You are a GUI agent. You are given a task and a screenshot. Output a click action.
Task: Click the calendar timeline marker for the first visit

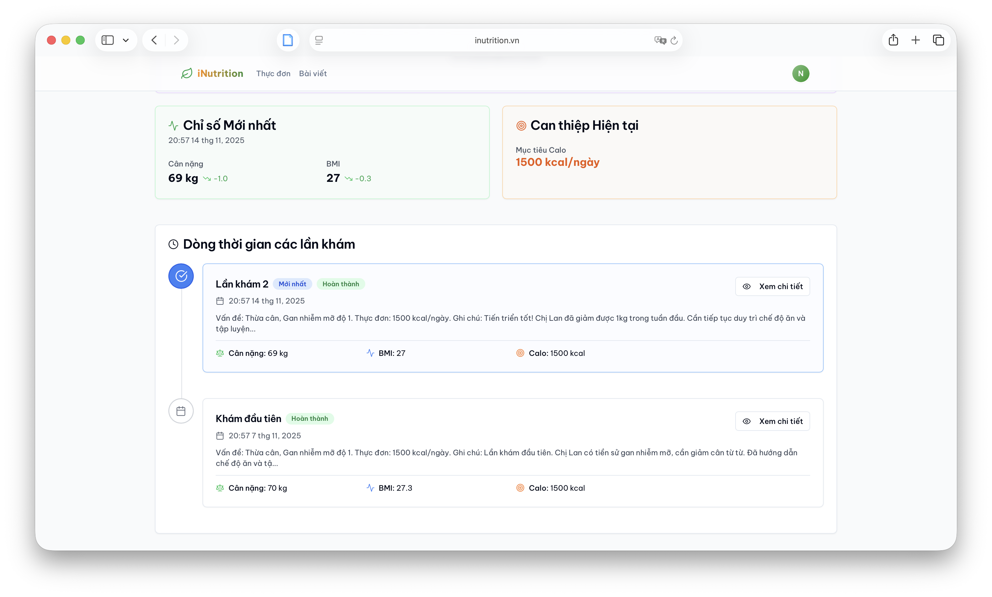(x=181, y=411)
